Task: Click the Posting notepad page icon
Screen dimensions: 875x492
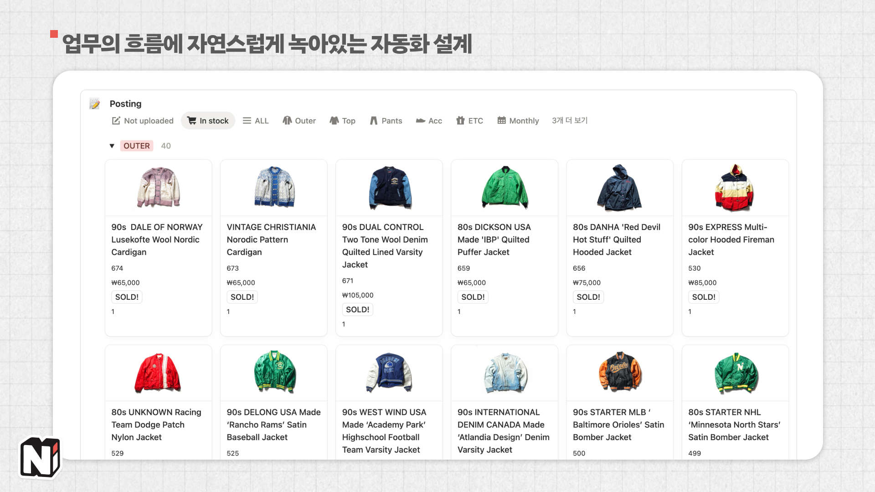Action: (x=94, y=104)
